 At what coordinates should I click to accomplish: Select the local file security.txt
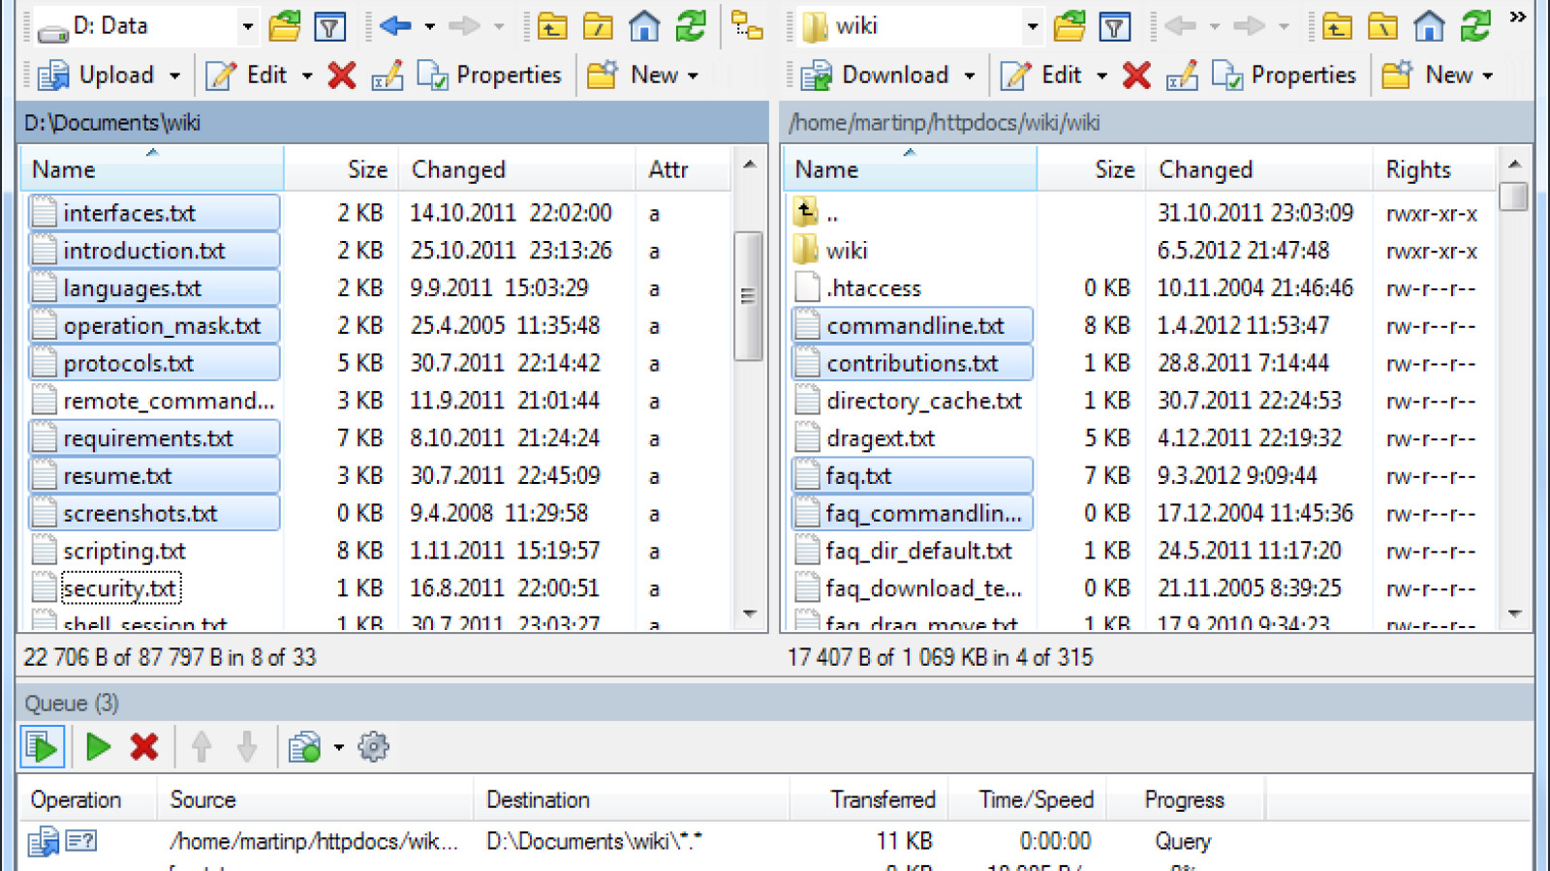tap(107, 588)
